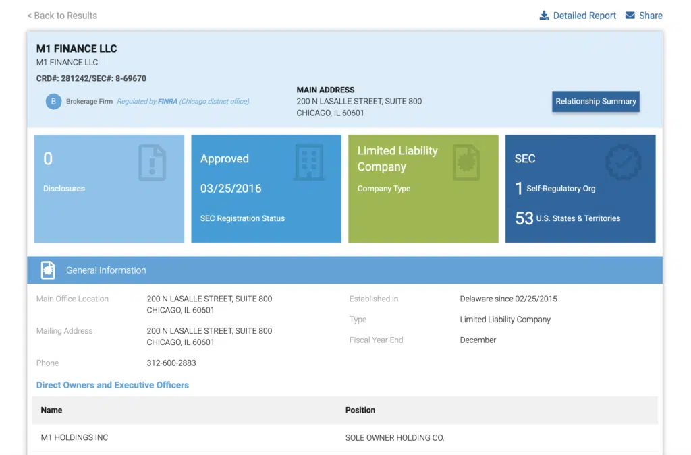Click the General Information document icon
The width and height of the screenshot is (691, 455).
click(48, 270)
